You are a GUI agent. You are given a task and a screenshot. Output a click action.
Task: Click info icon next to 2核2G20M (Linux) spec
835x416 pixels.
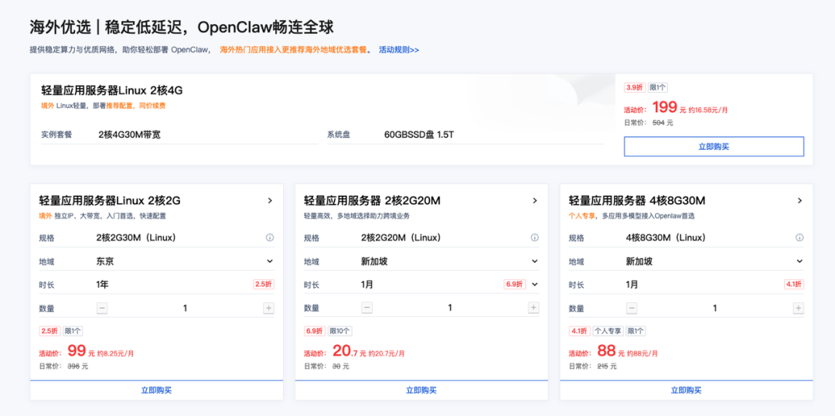click(x=534, y=238)
